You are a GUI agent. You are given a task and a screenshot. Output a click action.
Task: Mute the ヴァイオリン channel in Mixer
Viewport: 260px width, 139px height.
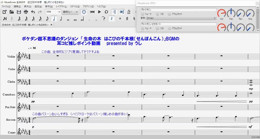(146, 14)
